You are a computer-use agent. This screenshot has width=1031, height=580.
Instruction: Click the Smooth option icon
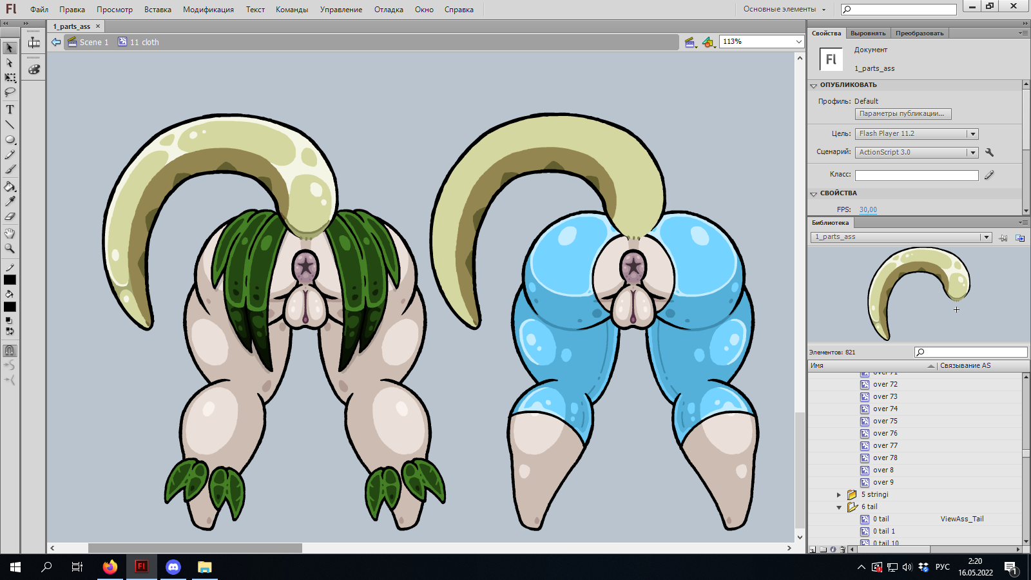[x=10, y=365]
